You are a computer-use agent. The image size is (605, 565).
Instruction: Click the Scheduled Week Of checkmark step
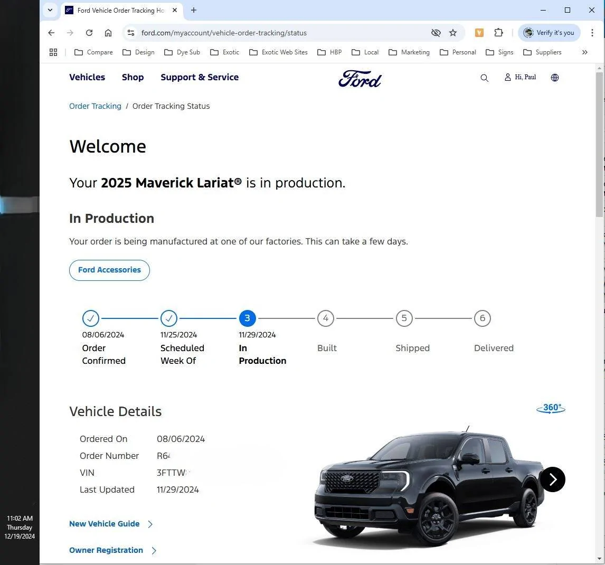[x=169, y=318]
